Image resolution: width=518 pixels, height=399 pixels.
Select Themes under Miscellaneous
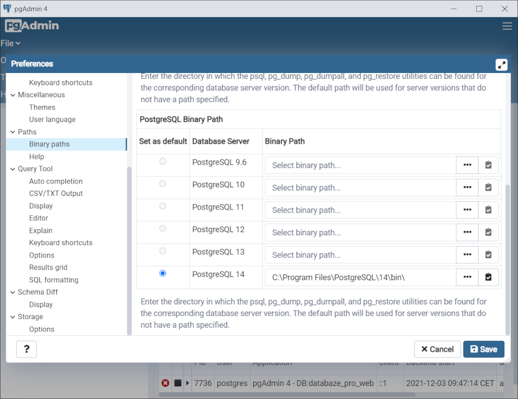coord(42,107)
